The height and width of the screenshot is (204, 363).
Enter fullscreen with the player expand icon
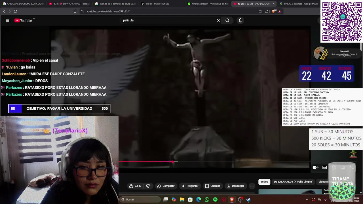(x=352, y=167)
